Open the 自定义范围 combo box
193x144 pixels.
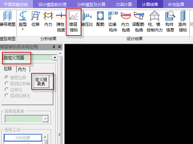coord(30,58)
